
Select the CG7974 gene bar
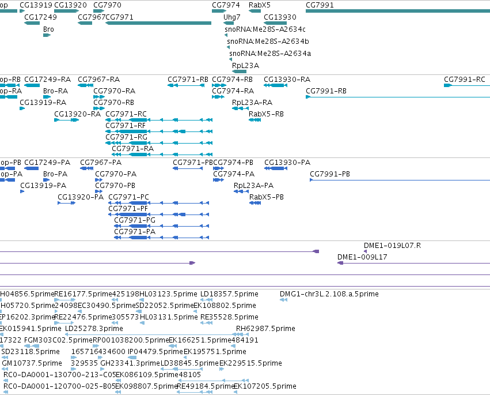pyautogui.click(x=219, y=11)
